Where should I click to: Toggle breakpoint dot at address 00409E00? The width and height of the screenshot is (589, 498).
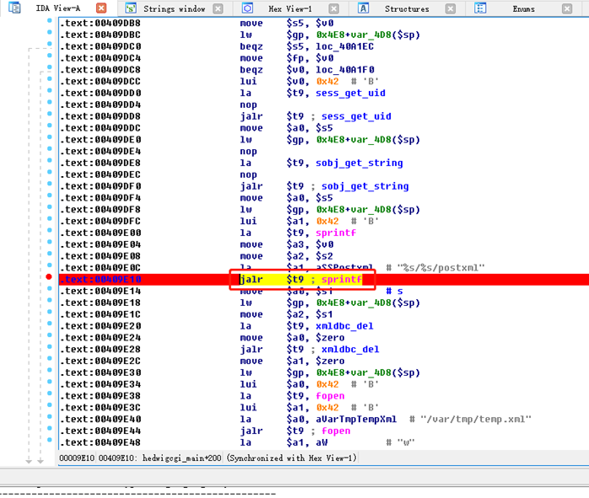click(x=49, y=230)
